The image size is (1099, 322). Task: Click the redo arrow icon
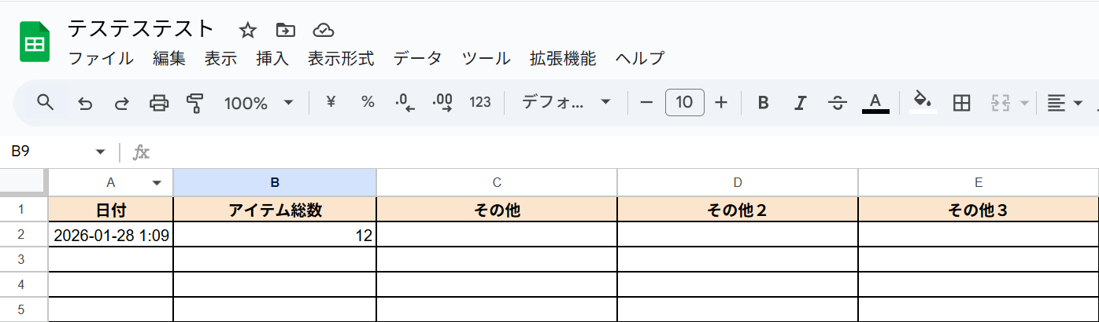tap(122, 103)
